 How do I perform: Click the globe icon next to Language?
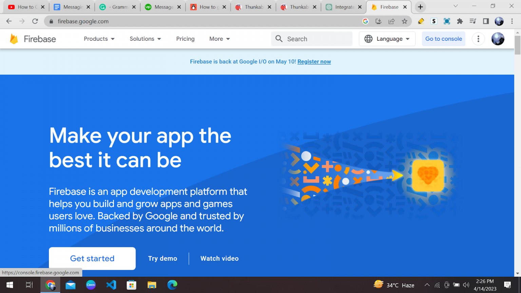pyautogui.click(x=368, y=39)
